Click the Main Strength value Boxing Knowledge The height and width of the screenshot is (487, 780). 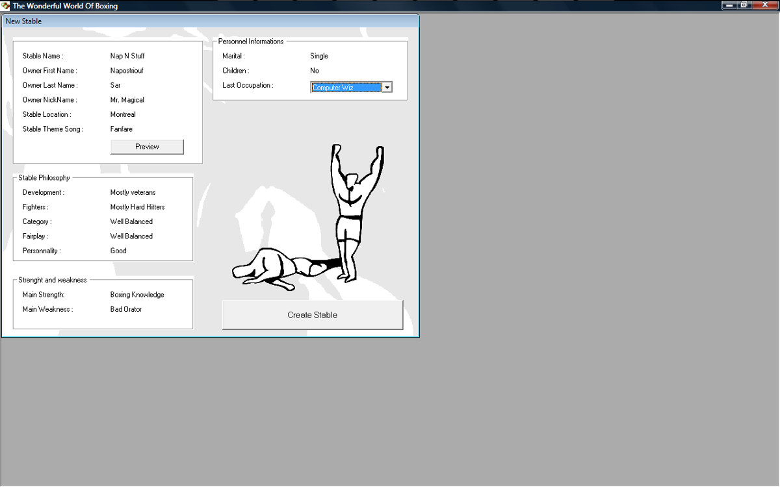[137, 295]
